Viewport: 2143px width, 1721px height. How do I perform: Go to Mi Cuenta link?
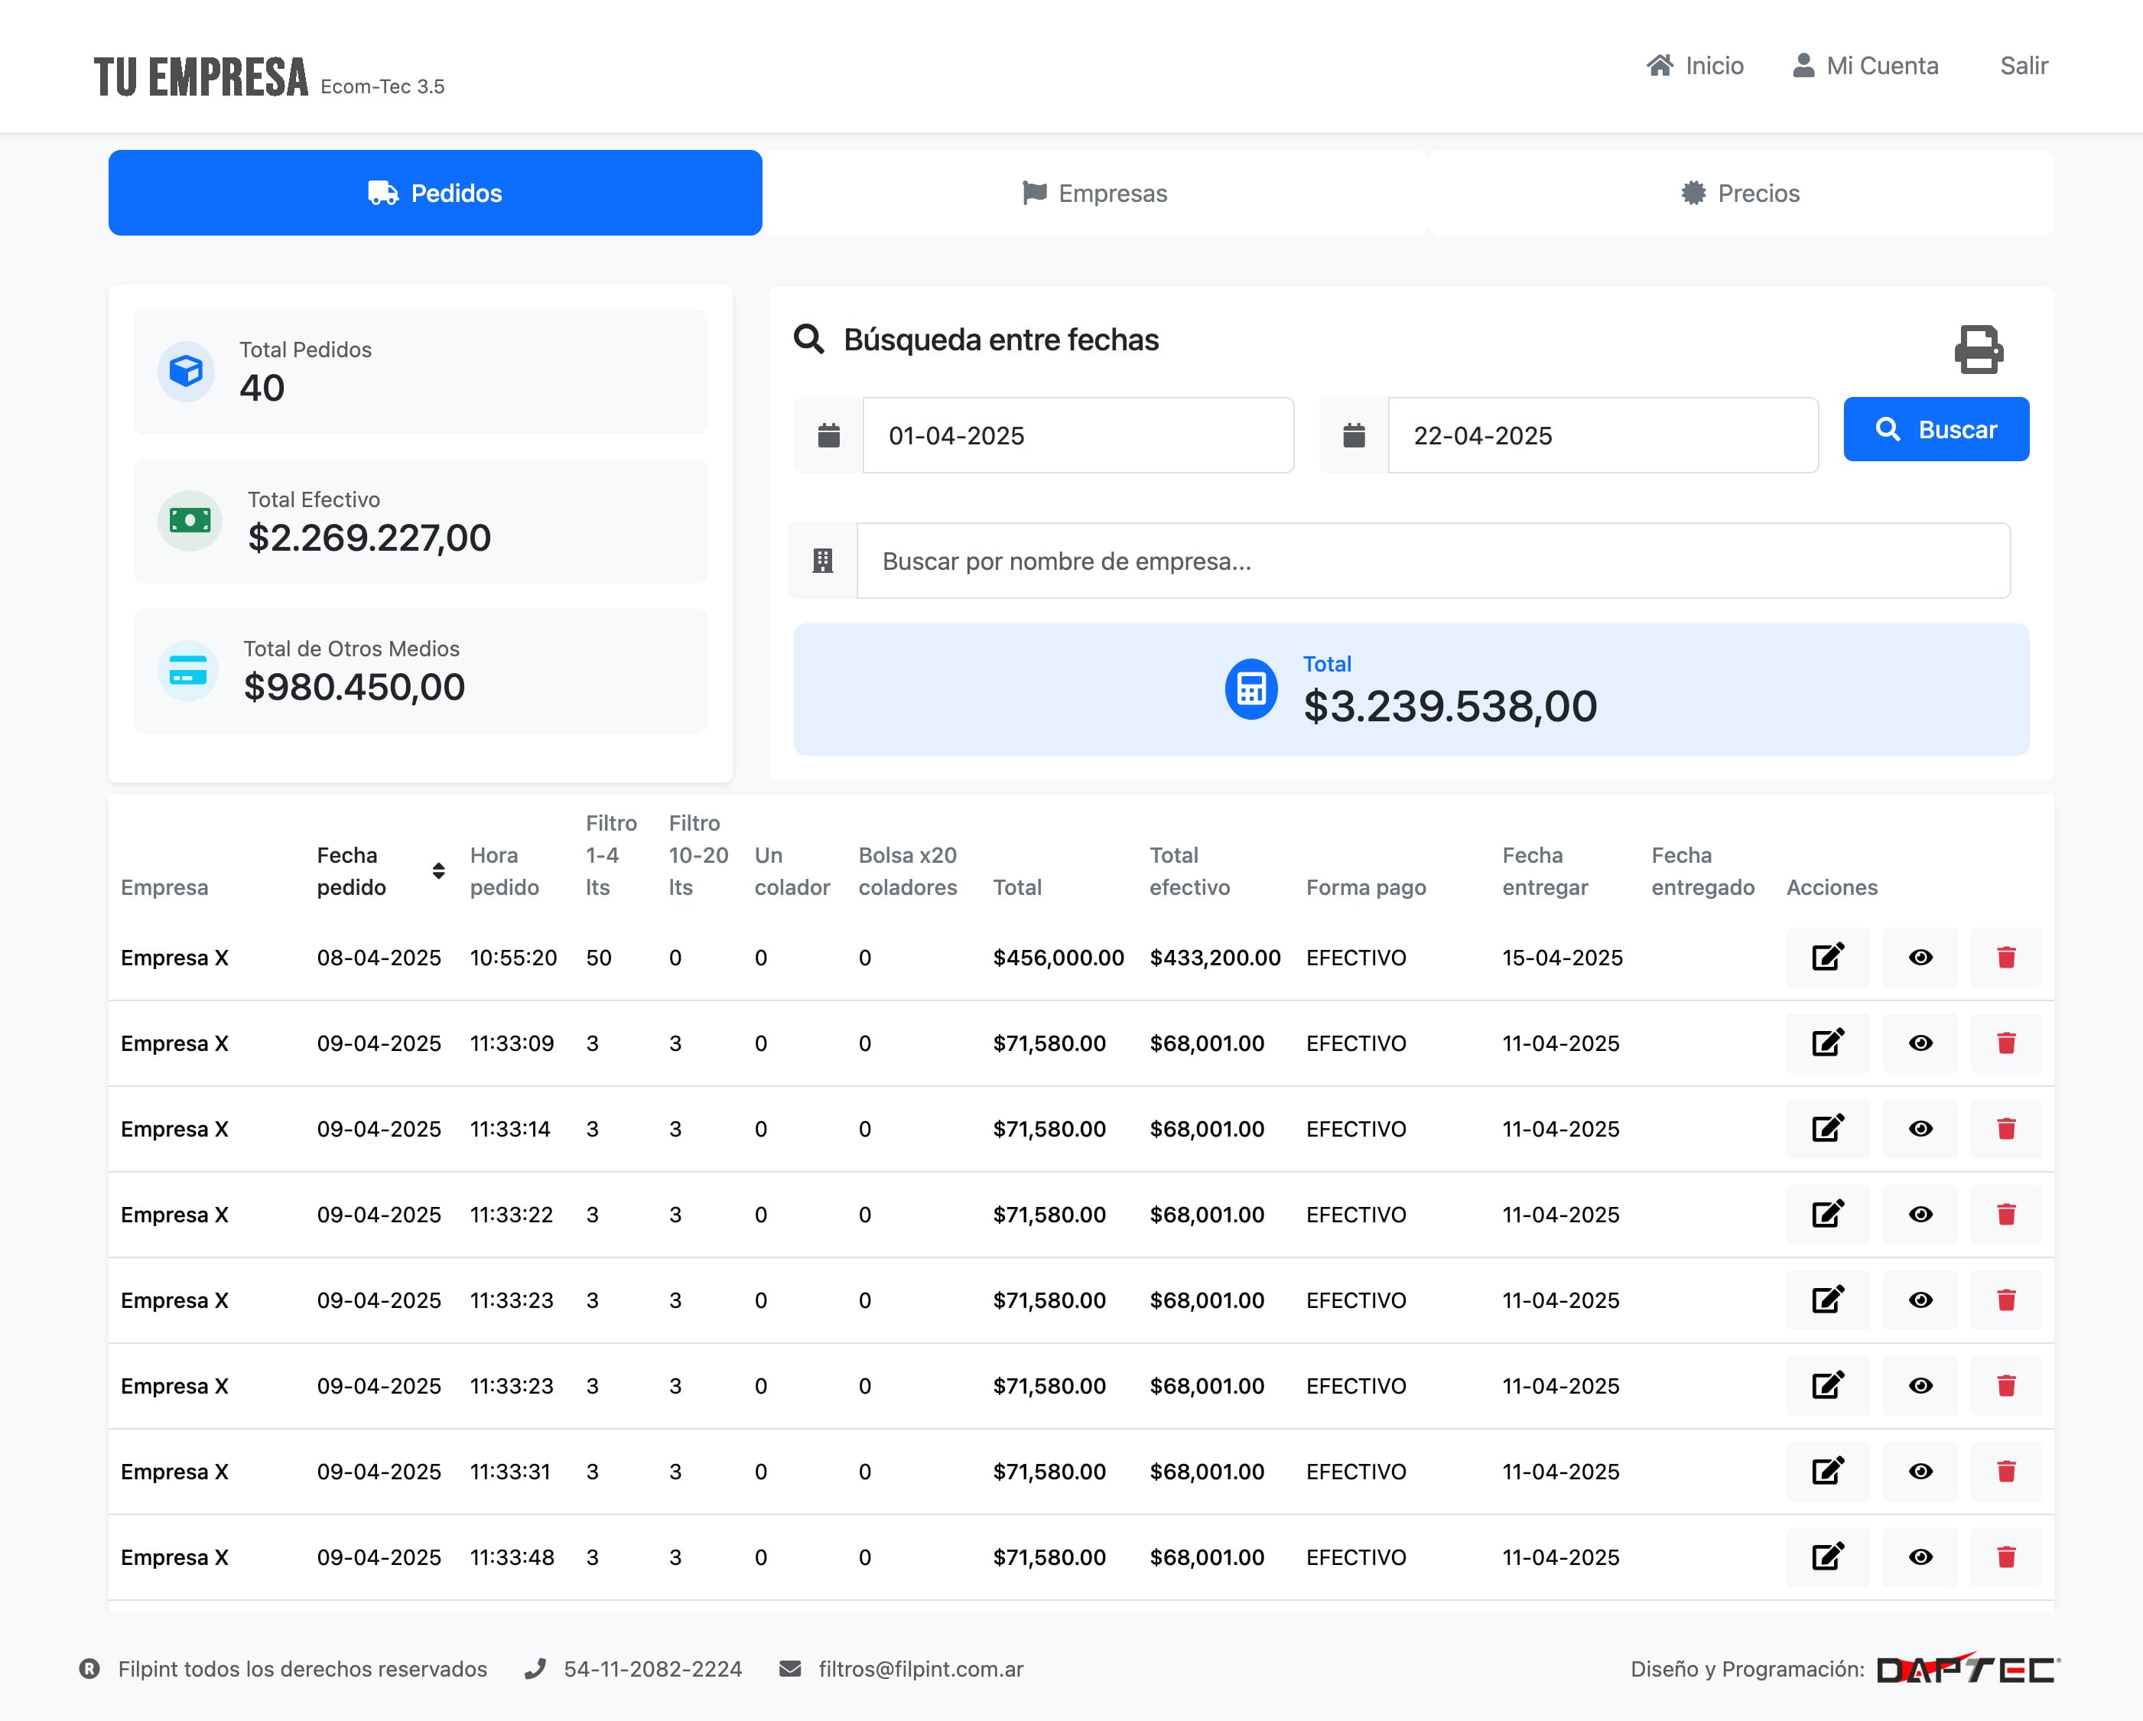click(1865, 66)
